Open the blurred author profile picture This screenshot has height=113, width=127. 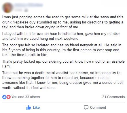pyautogui.click(x=7, y=8)
